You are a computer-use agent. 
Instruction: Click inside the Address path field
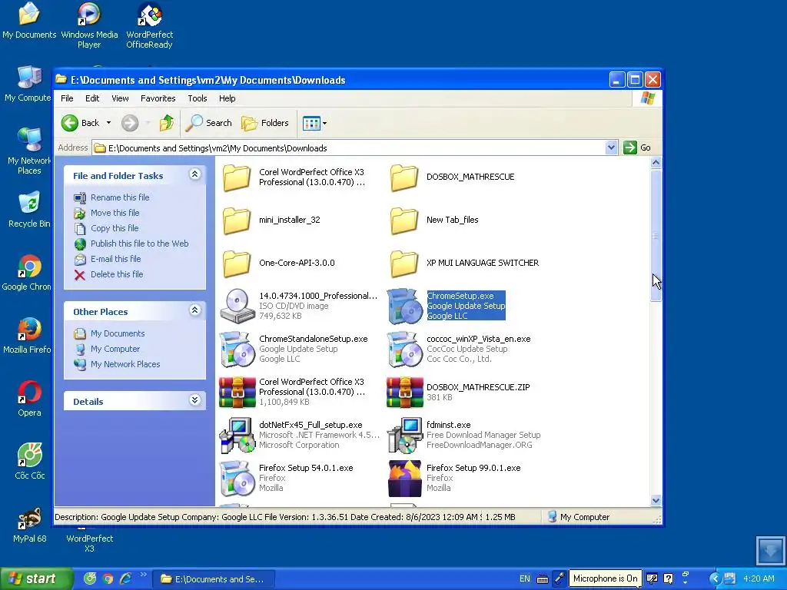pyautogui.click(x=349, y=148)
